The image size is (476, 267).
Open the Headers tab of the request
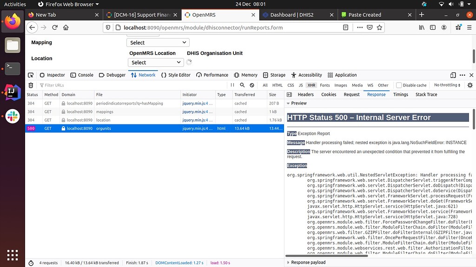(306, 94)
